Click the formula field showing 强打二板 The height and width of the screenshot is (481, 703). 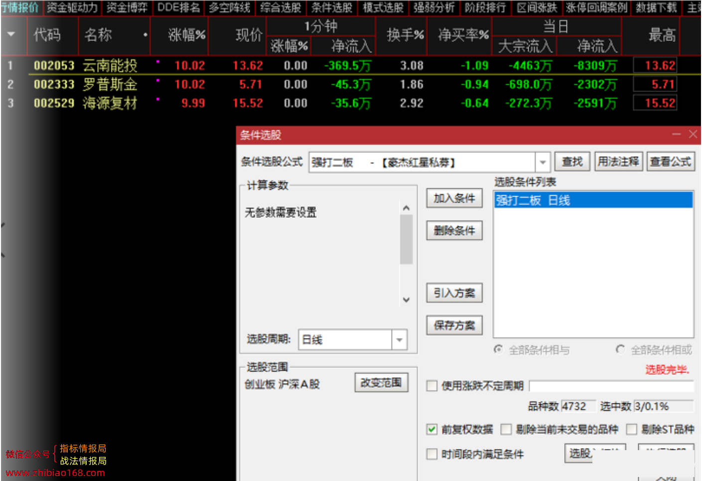[422, 162]
